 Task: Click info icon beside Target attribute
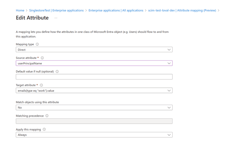pyautogui.click(x=41, y=85)
